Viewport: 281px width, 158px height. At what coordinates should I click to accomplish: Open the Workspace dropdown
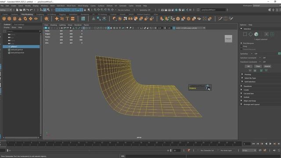pos(267,6)
